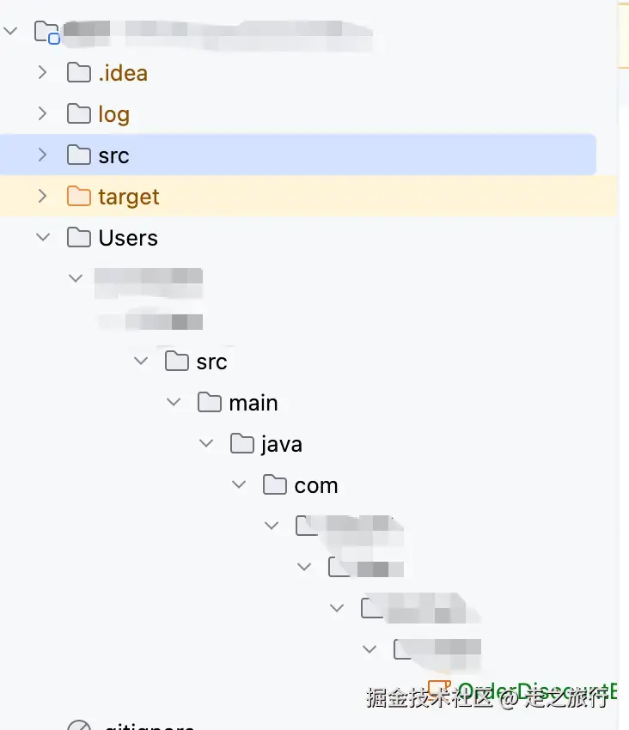This screenshot has height=730, width=629.
Task: Expand the .idea folder chevron
Action: coord(43,73)
